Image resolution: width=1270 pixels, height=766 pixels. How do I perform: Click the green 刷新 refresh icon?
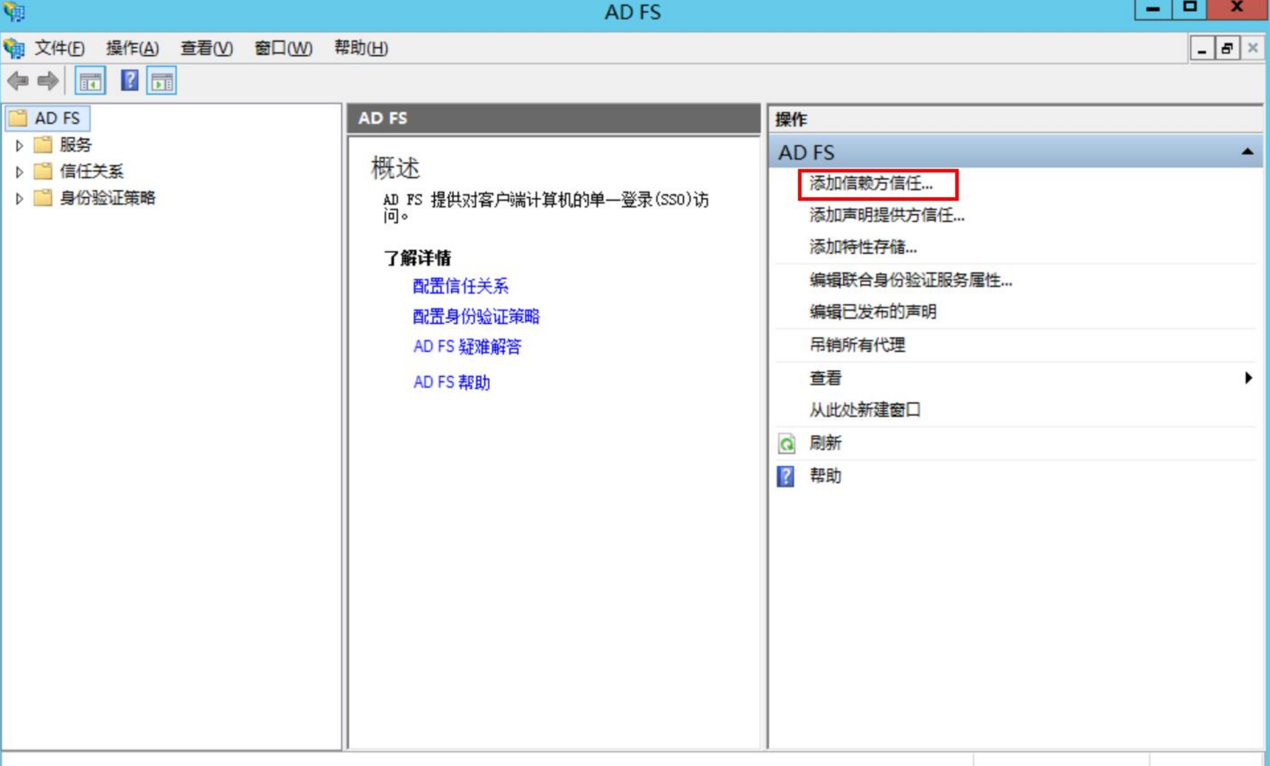(786, 443)
